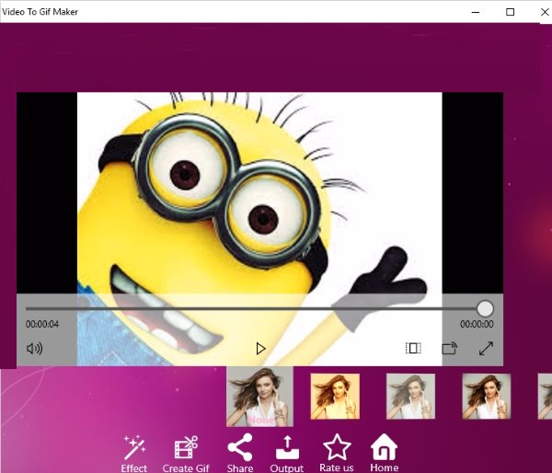Viewport: 552px width, 473px height.
Task: Click the video seek bar handle
Action: click(485, 308)
